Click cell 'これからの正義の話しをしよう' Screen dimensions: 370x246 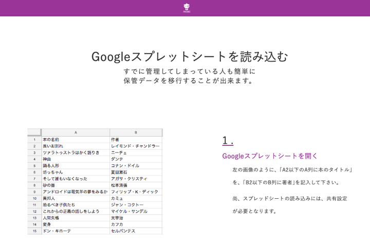[x=76, y=211]
